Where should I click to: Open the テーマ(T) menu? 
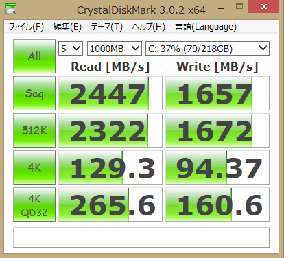[x=106, y=27]
